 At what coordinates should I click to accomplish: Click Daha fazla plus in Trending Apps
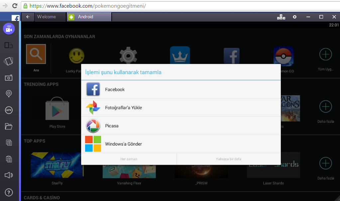[326, 106]
